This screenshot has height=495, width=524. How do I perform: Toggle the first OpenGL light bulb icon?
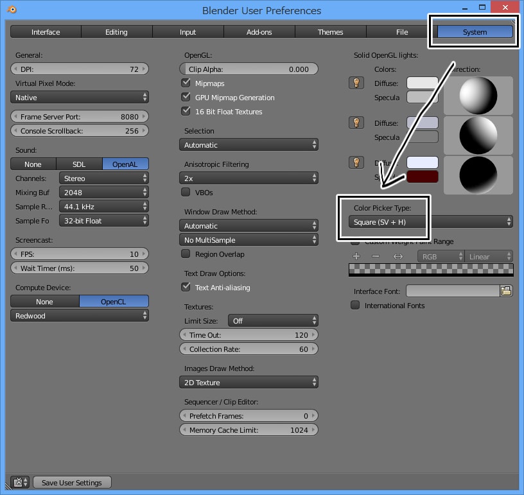[x=356, y=83]
